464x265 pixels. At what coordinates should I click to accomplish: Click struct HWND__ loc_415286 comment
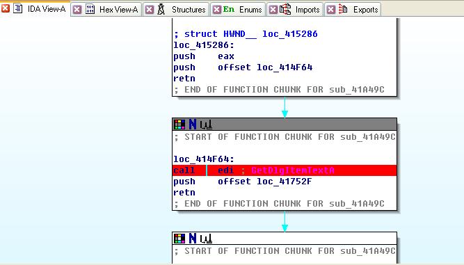246,34
